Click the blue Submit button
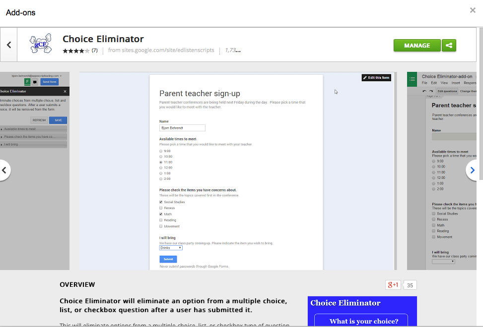This screenshot has height=327, width=483. tap(168, 259)
